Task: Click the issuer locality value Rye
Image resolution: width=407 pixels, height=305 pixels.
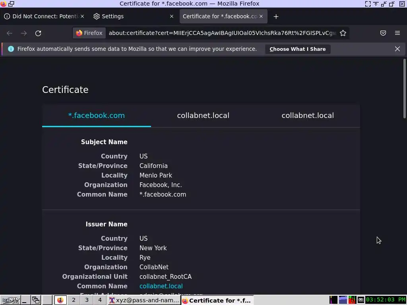Action: [x=145, y=257]
